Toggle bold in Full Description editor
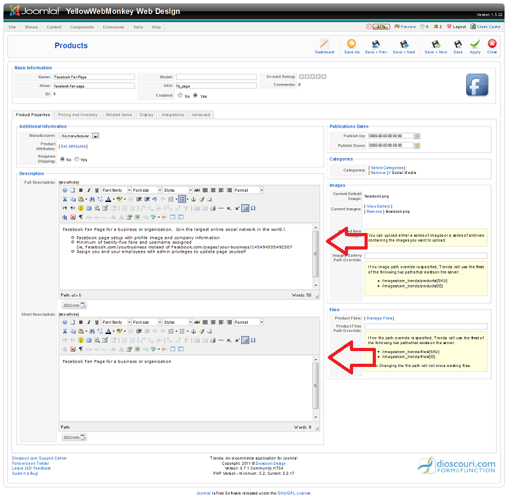Viewport: 508px width, 499px height. click(81, 190)
